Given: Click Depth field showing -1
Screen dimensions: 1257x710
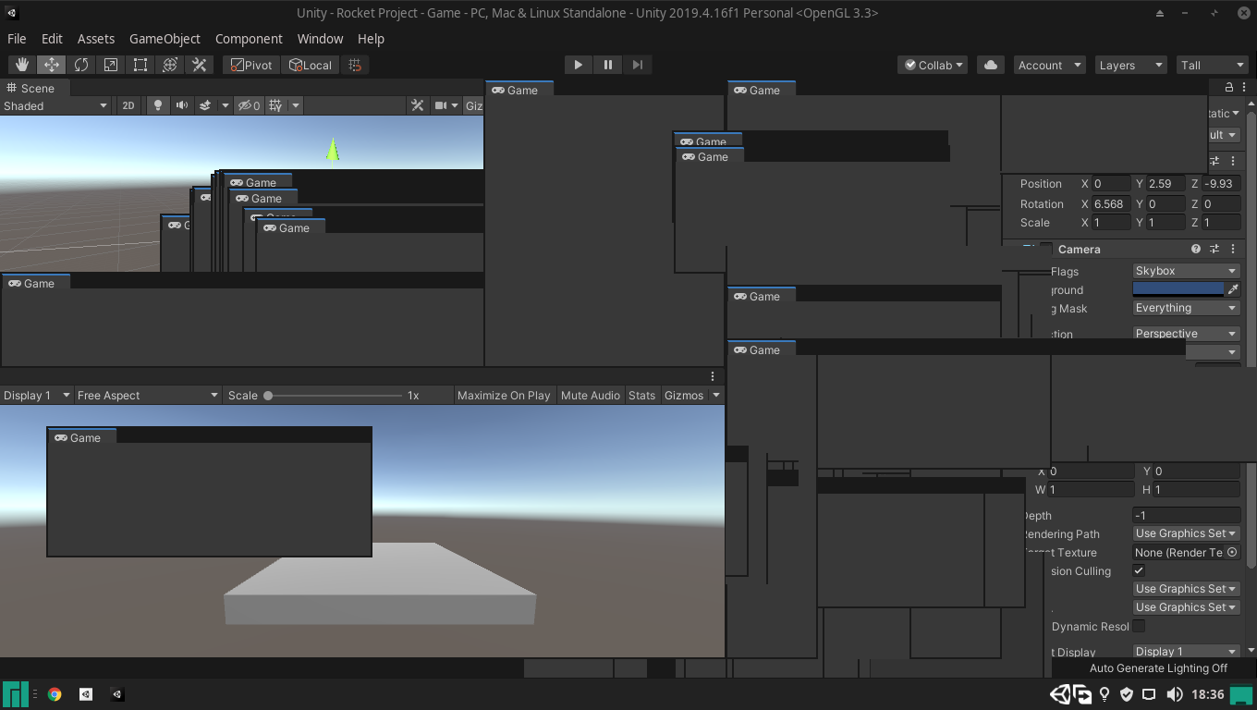Looking at the screenshot, I should pos(1186,515).
